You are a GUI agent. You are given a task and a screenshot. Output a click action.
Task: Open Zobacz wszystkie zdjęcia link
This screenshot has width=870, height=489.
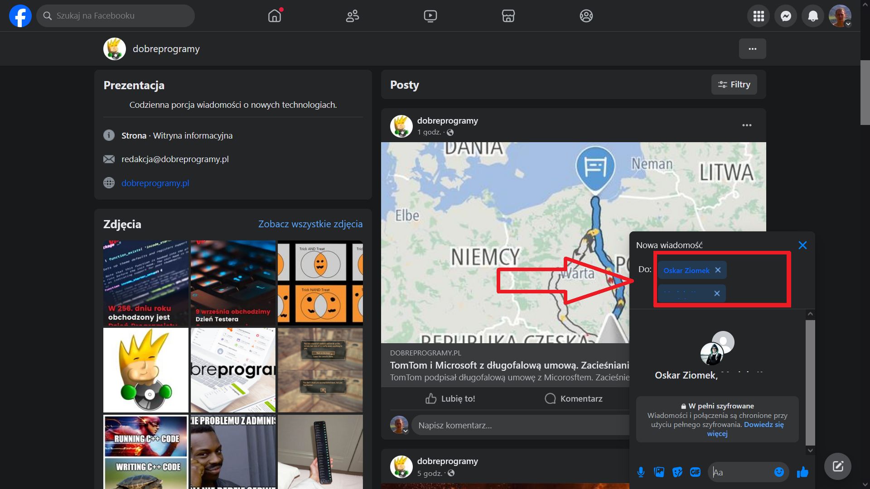[x=310, y=224]
